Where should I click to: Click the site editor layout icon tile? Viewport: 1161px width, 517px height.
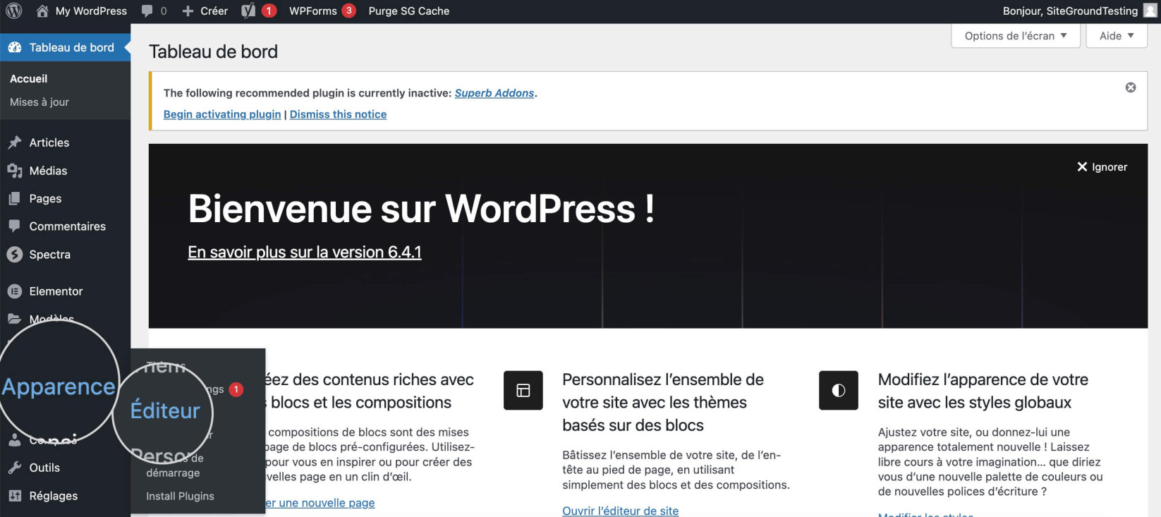coord(523,391)
